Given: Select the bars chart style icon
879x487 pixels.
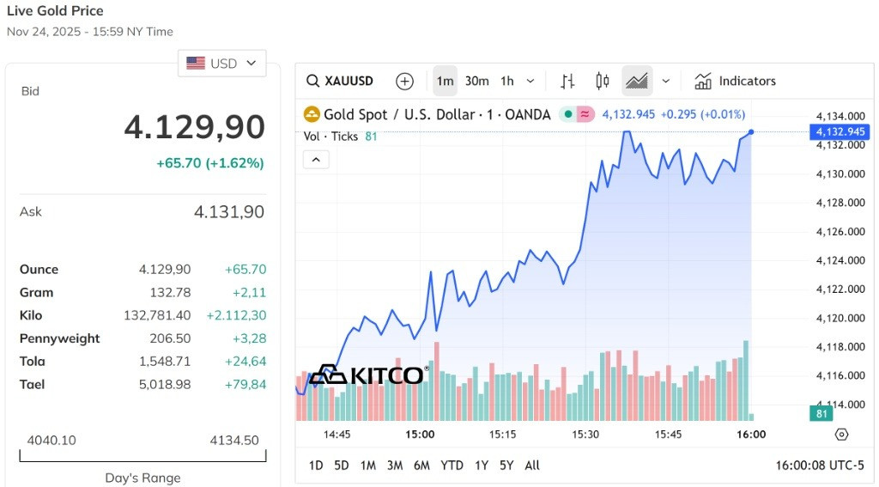Looking at the screenshot, I should 567,82.
